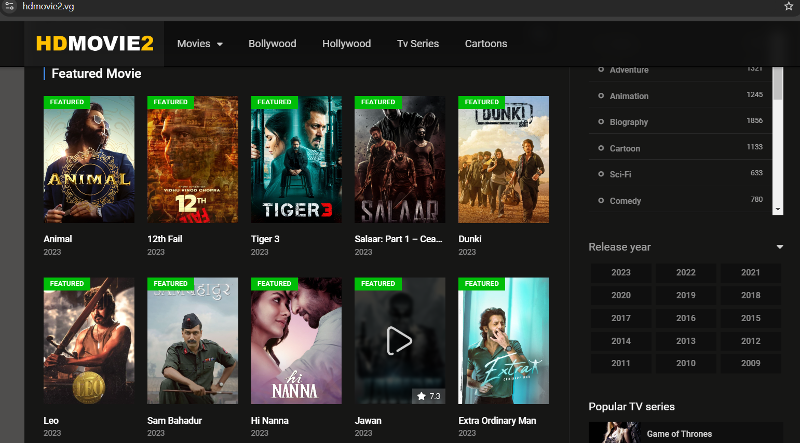Image resolution: width=800 pixels, height=443 pixels.
Task: Click the Dunki title link
Action: (x=470, y=239)
